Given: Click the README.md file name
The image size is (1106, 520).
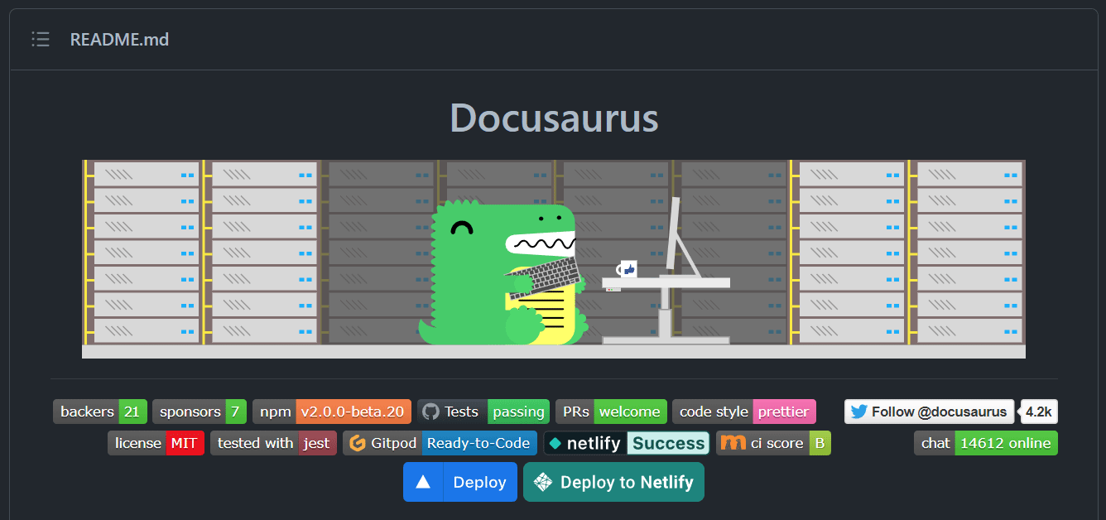Looking at the screenshot, I should (x=119, y=39).
